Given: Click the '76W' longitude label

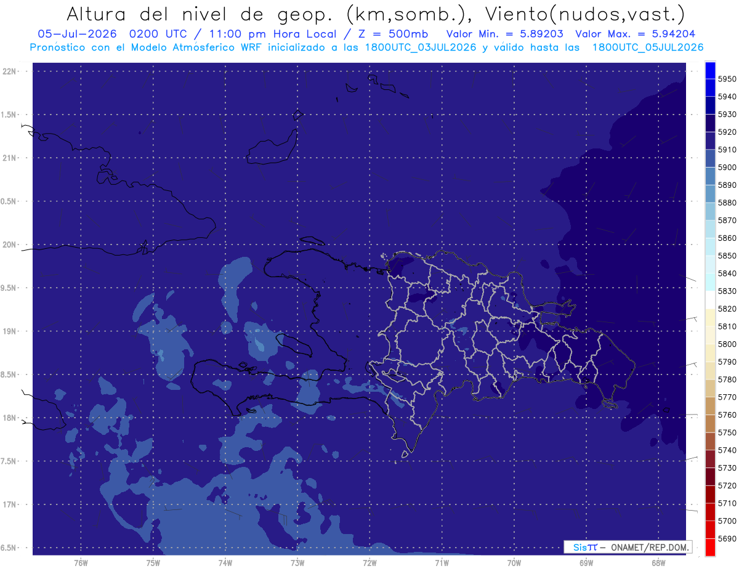Looking at the screenshot, I should pyautogui.click(x=81, y=562).
